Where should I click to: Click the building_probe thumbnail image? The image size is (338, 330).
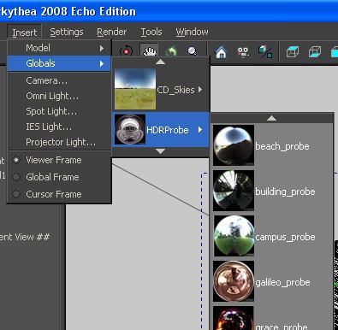[234, 191]
